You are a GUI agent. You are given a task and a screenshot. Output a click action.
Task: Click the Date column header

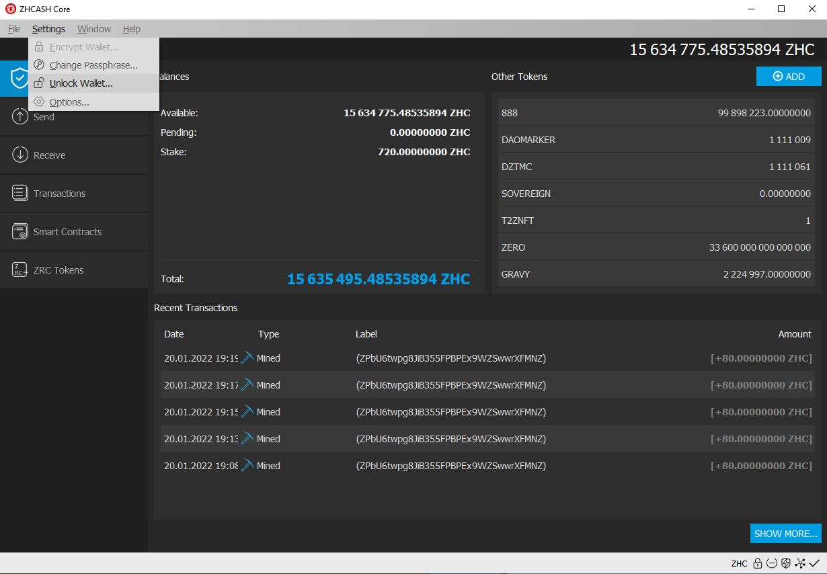(173, 334)
